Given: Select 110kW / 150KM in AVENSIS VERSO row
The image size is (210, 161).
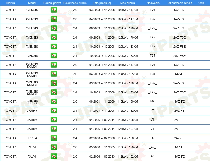Looking at the screenshot, I should point(128,101).
